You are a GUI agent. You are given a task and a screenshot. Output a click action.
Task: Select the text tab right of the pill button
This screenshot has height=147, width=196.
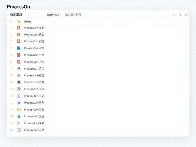coord(73,15)
